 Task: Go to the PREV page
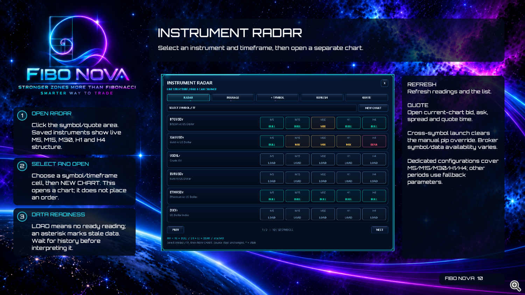(175, 230)
